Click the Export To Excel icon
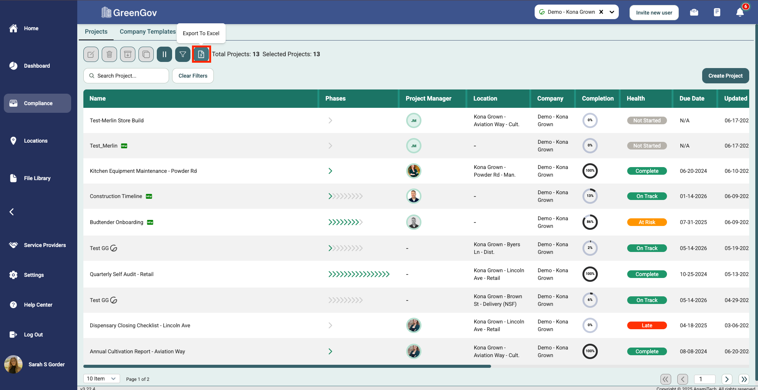This screenshot has width=758, height=390. pos(201,54)
